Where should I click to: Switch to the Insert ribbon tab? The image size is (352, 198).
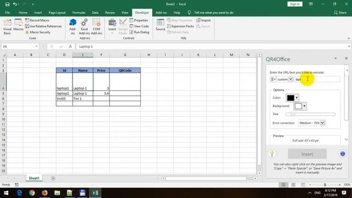[38, 13]
